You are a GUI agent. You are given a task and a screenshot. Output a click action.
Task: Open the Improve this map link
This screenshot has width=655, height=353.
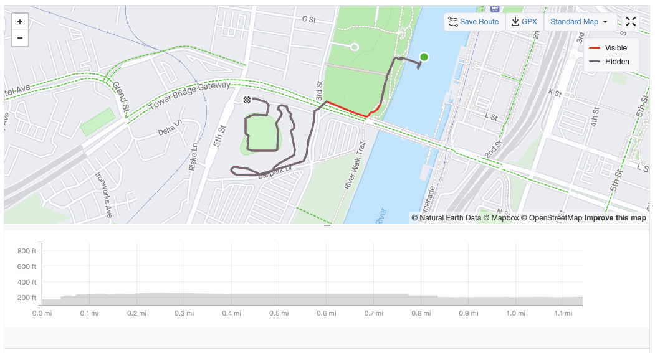click(x=615, y=218)
